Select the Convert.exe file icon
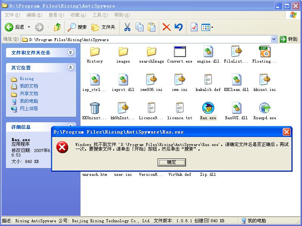The image size is (302, 226). [180, 52]
